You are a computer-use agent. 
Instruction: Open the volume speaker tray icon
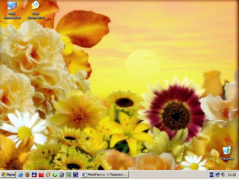[x=223, y=175]
